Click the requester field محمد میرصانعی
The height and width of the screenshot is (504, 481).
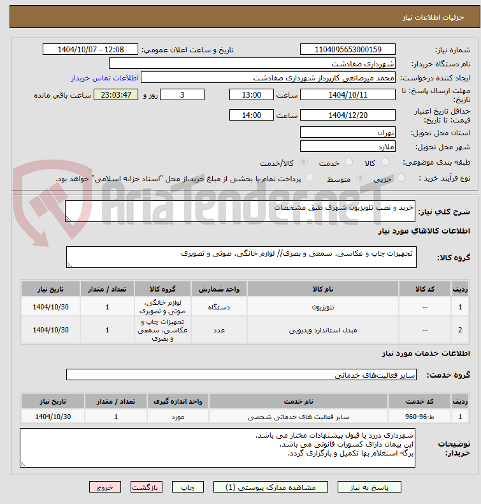268,77
